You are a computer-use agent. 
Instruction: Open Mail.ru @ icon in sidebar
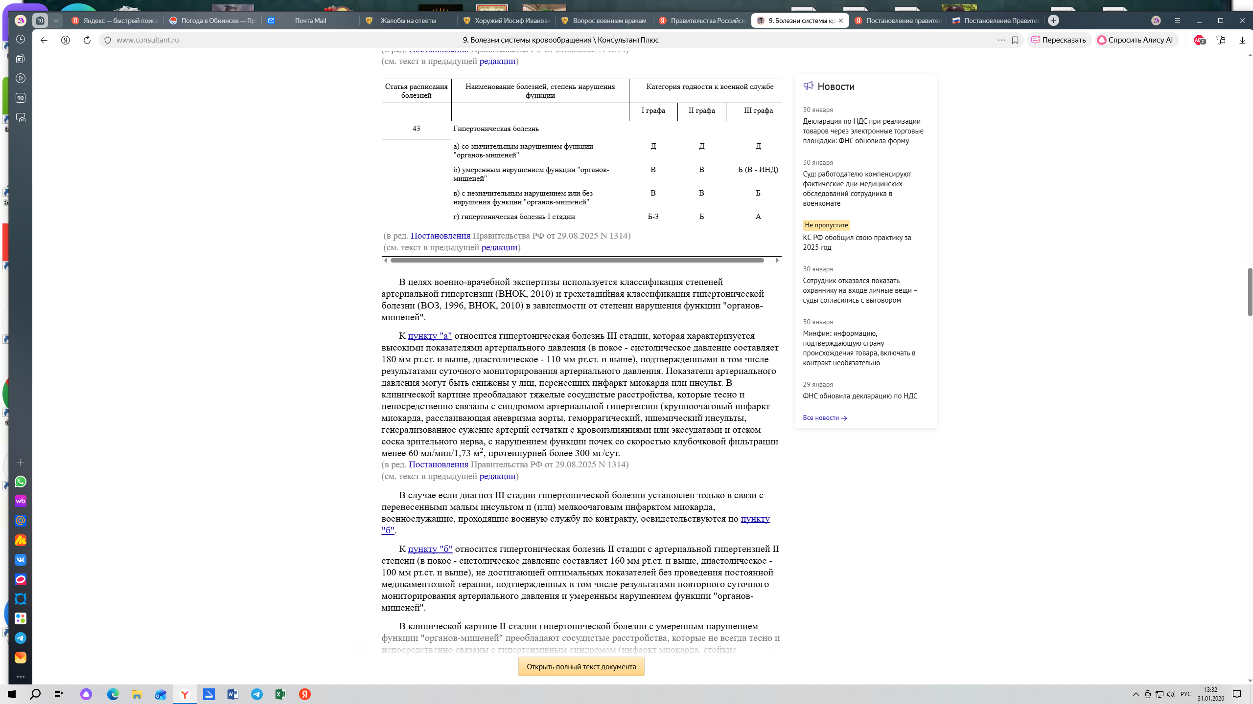(20, 521)
